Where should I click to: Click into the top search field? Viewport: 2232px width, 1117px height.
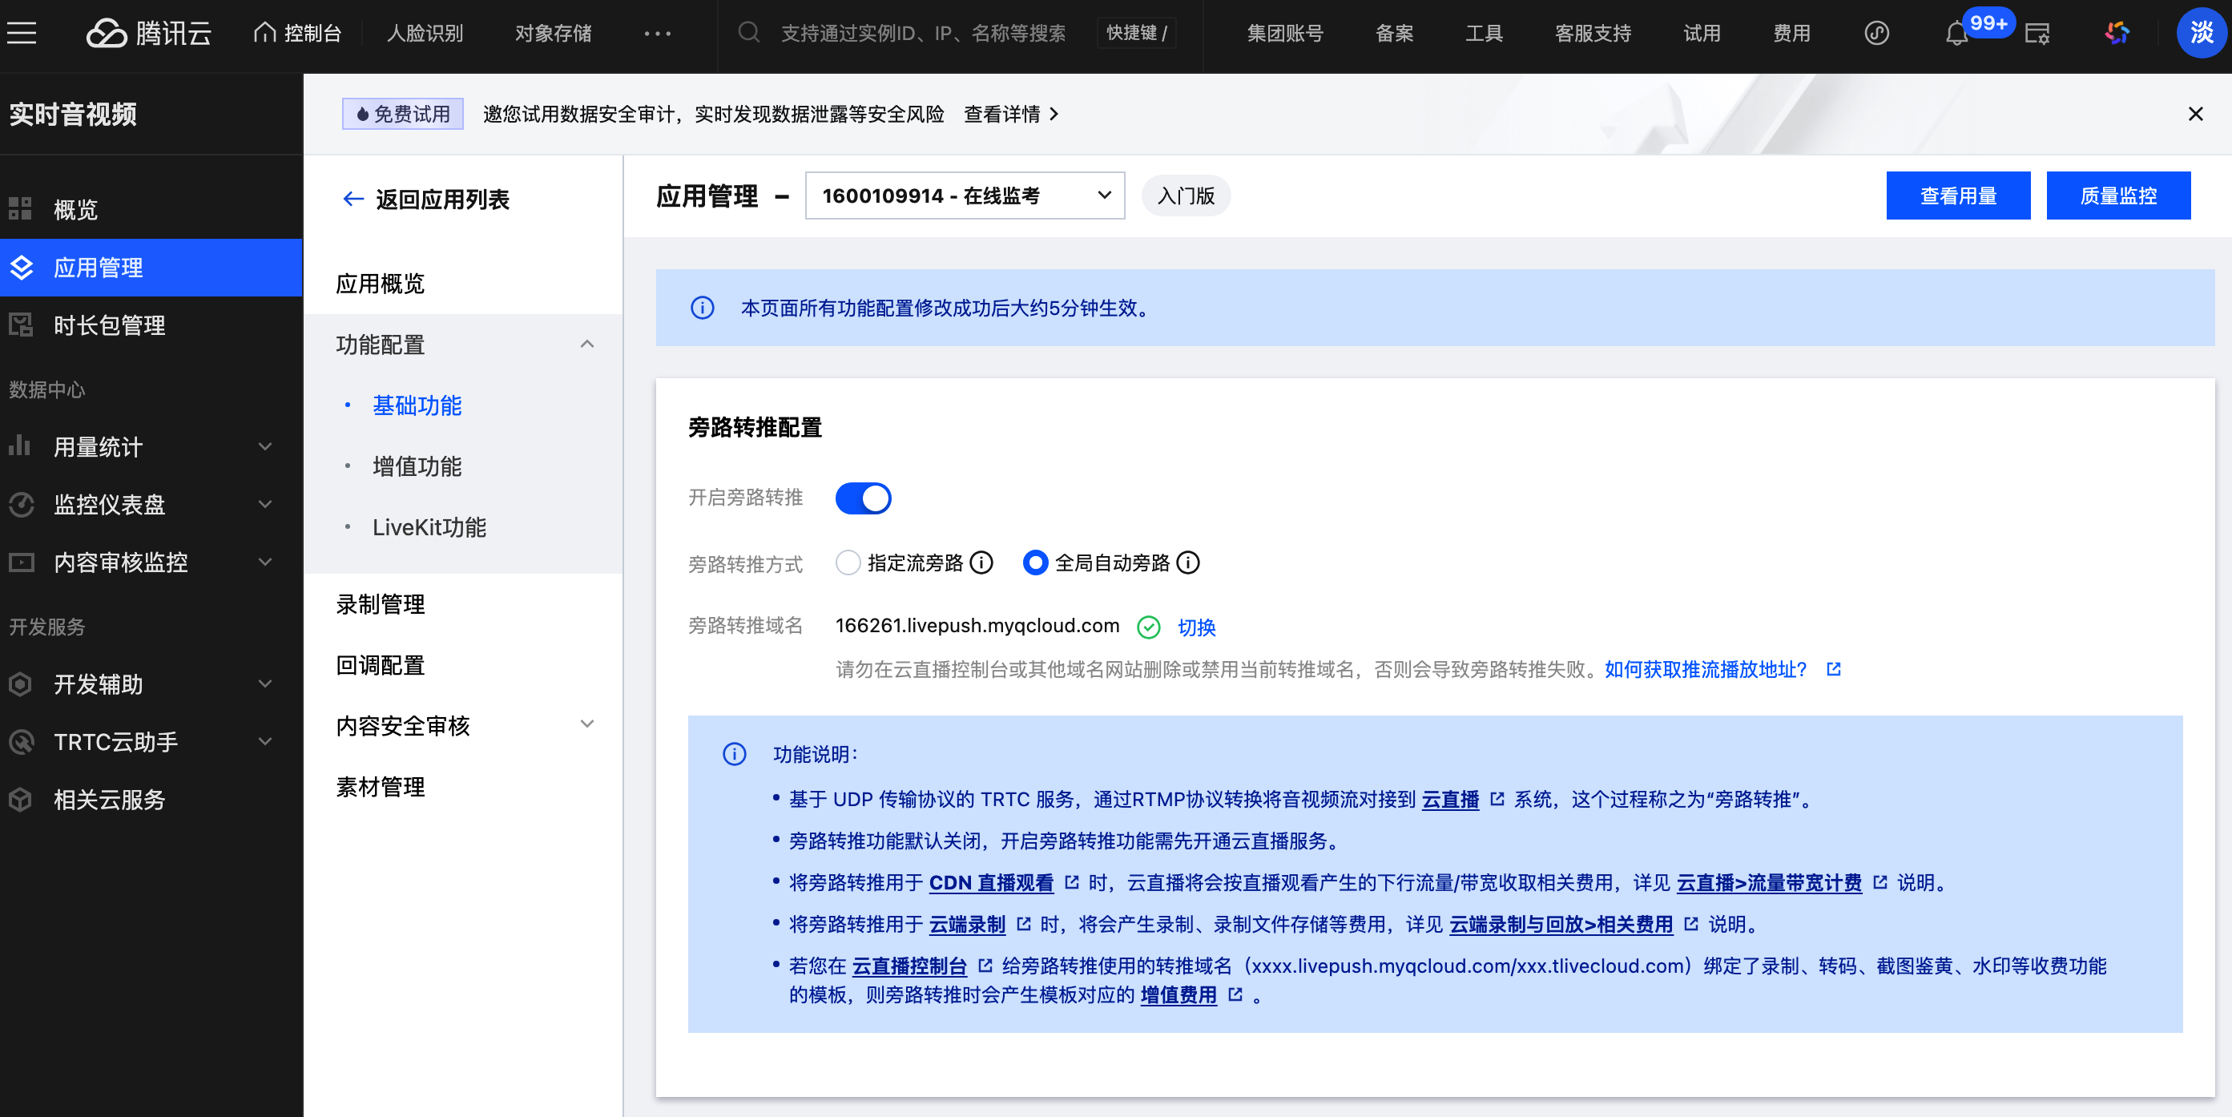(x=922, y=33)
